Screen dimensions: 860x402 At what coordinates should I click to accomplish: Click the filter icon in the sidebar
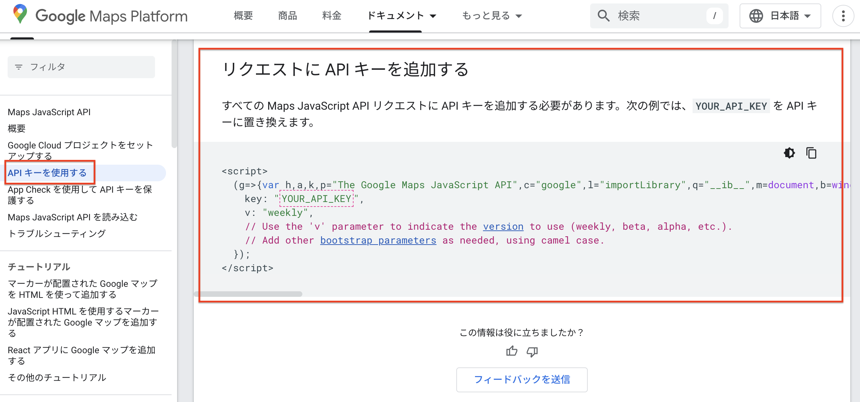[x=19, y=67]
